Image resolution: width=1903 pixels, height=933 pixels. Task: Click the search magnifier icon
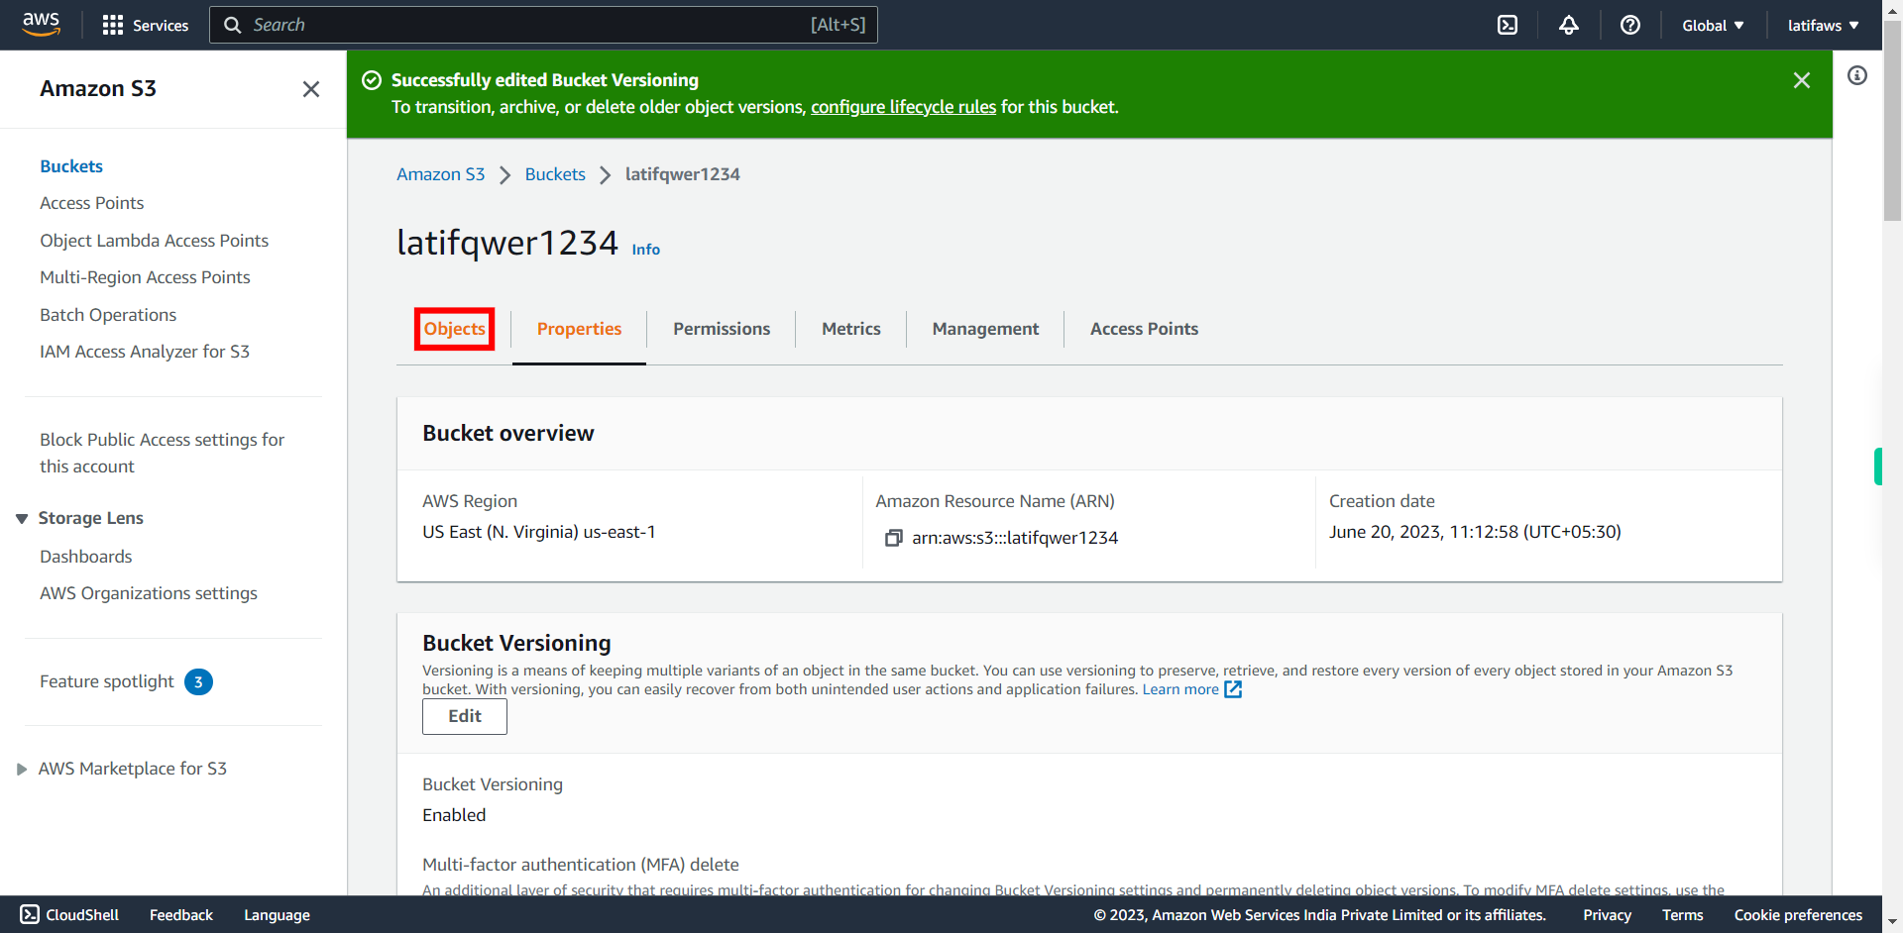coord(233,25)
